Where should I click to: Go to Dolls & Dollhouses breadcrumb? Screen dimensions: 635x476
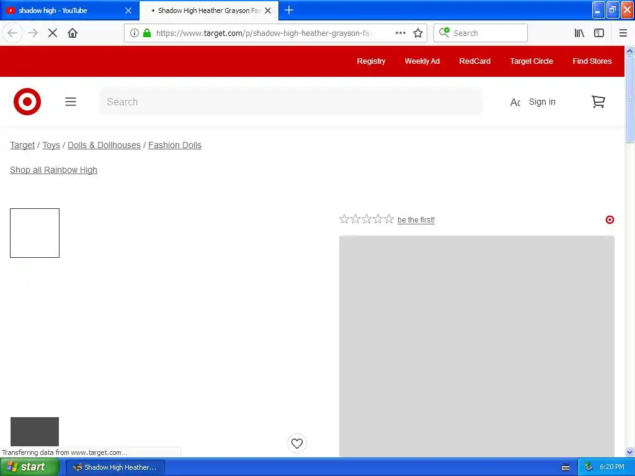pos(104,145)
